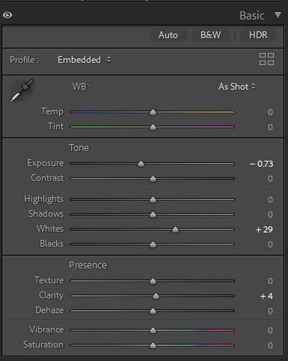The image size is (288, 361).
Task: Click the Contrast value field
Action: [270, 179]
